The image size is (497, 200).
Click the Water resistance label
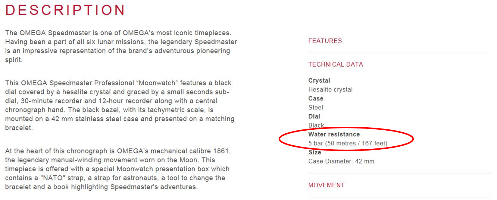click(334, 134)
